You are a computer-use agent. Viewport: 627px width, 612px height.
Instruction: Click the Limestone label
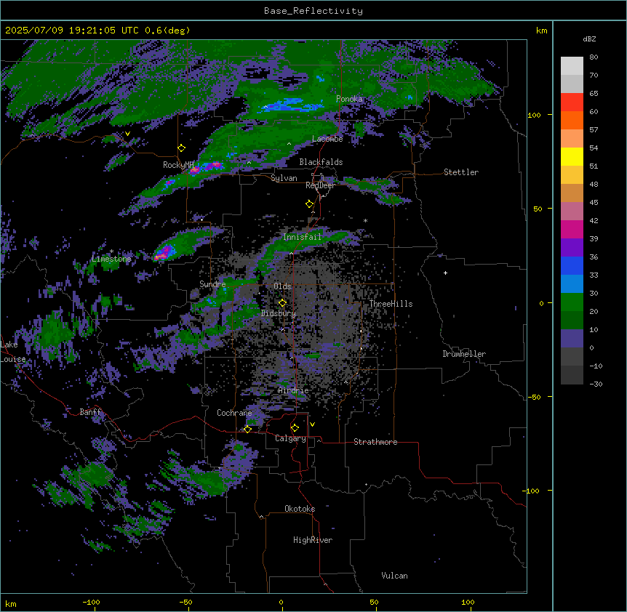coord(111,259)
